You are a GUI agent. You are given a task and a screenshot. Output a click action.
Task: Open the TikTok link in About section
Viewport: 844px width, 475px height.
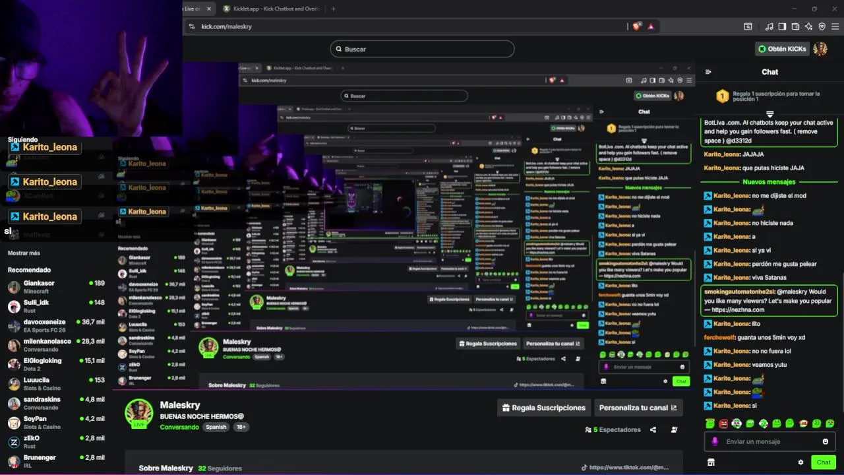(x=625, y=467)
